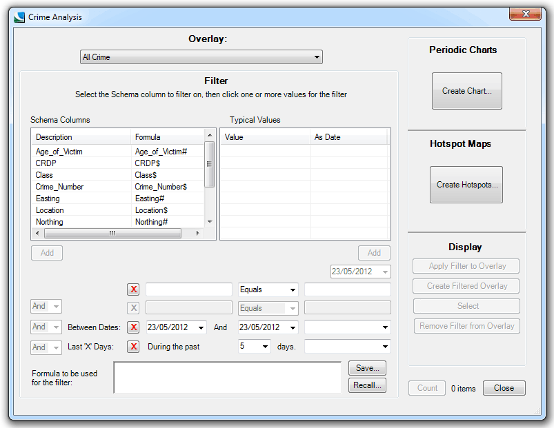Click Save... to store the filter formula

pyautogui.click(x=368, y=368)
